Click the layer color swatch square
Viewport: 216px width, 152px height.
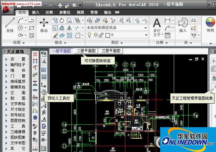coord(108,35)
